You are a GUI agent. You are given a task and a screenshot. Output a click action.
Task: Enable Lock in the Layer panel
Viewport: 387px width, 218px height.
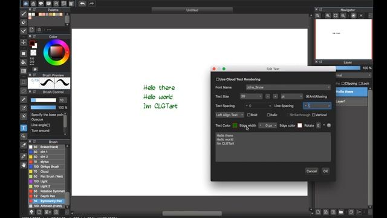[360, 84]
